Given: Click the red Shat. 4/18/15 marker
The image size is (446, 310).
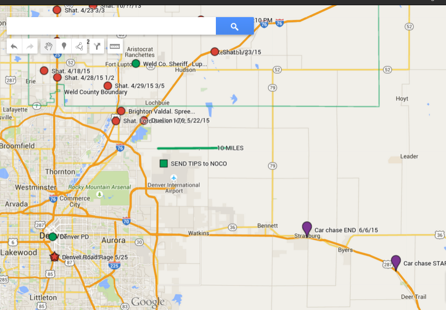Looking at the screenshot, I should [44, 71].
